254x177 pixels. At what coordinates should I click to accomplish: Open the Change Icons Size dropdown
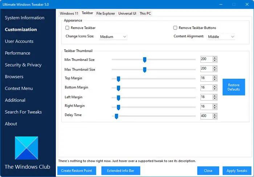pyautogui.click(x=113, y=37)
